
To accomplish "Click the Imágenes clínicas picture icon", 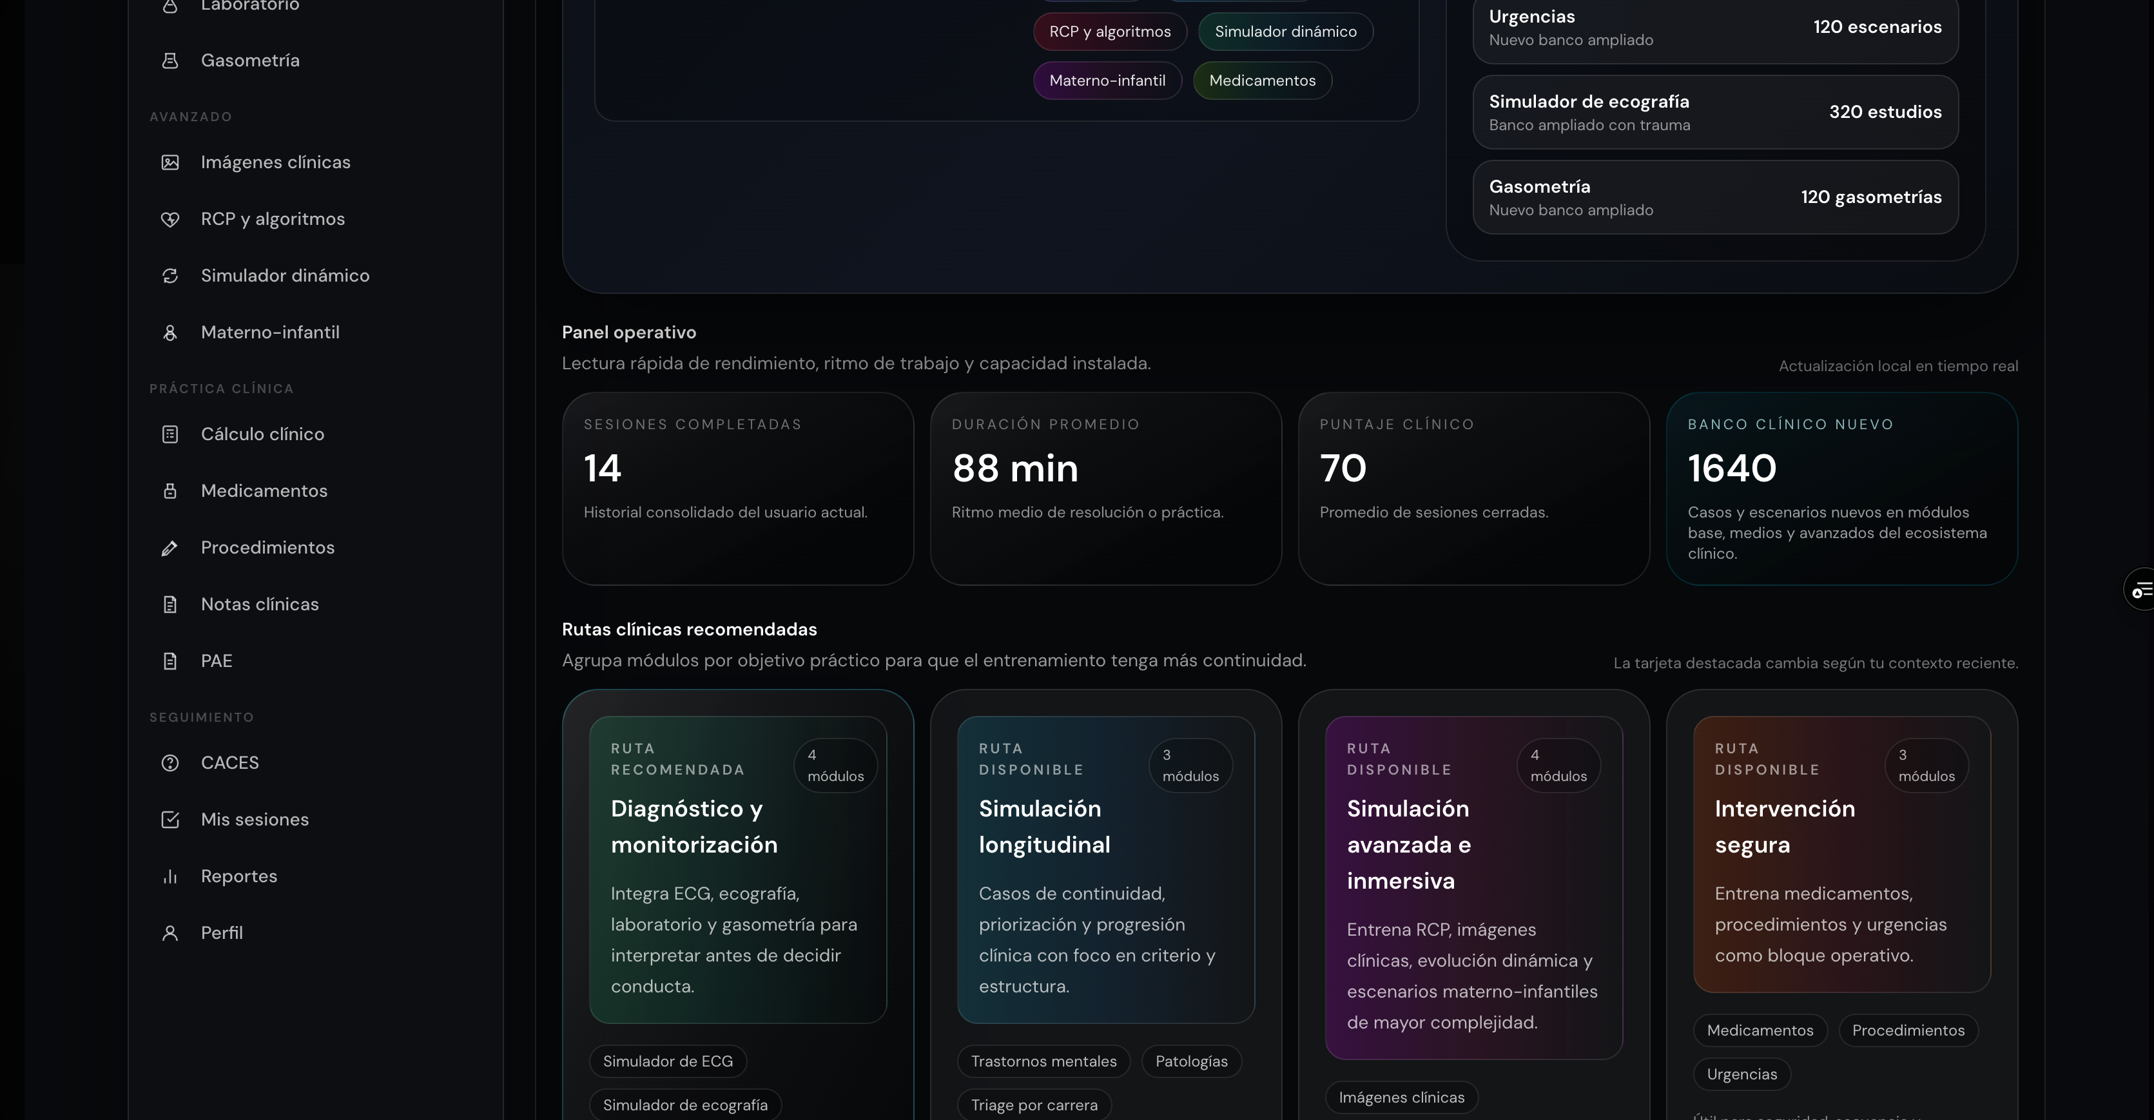I will point(170,162).
